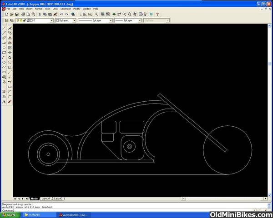The height and width of the screenshot is (218, 273).
Task: Open the Draw menu
Action: 56,9
